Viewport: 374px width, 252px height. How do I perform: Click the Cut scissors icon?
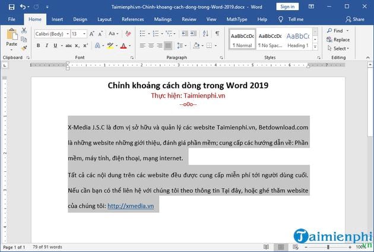pyautogui.click(x=24, y=30)
